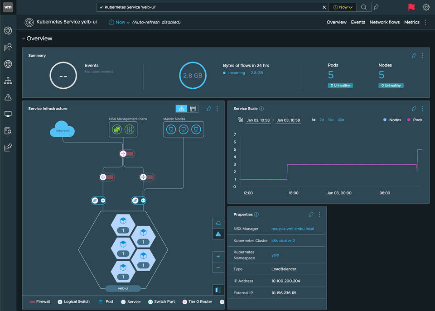Select the first NSX Management Plane icon
This screenshot has height=311, width=435.
point(117,129)
